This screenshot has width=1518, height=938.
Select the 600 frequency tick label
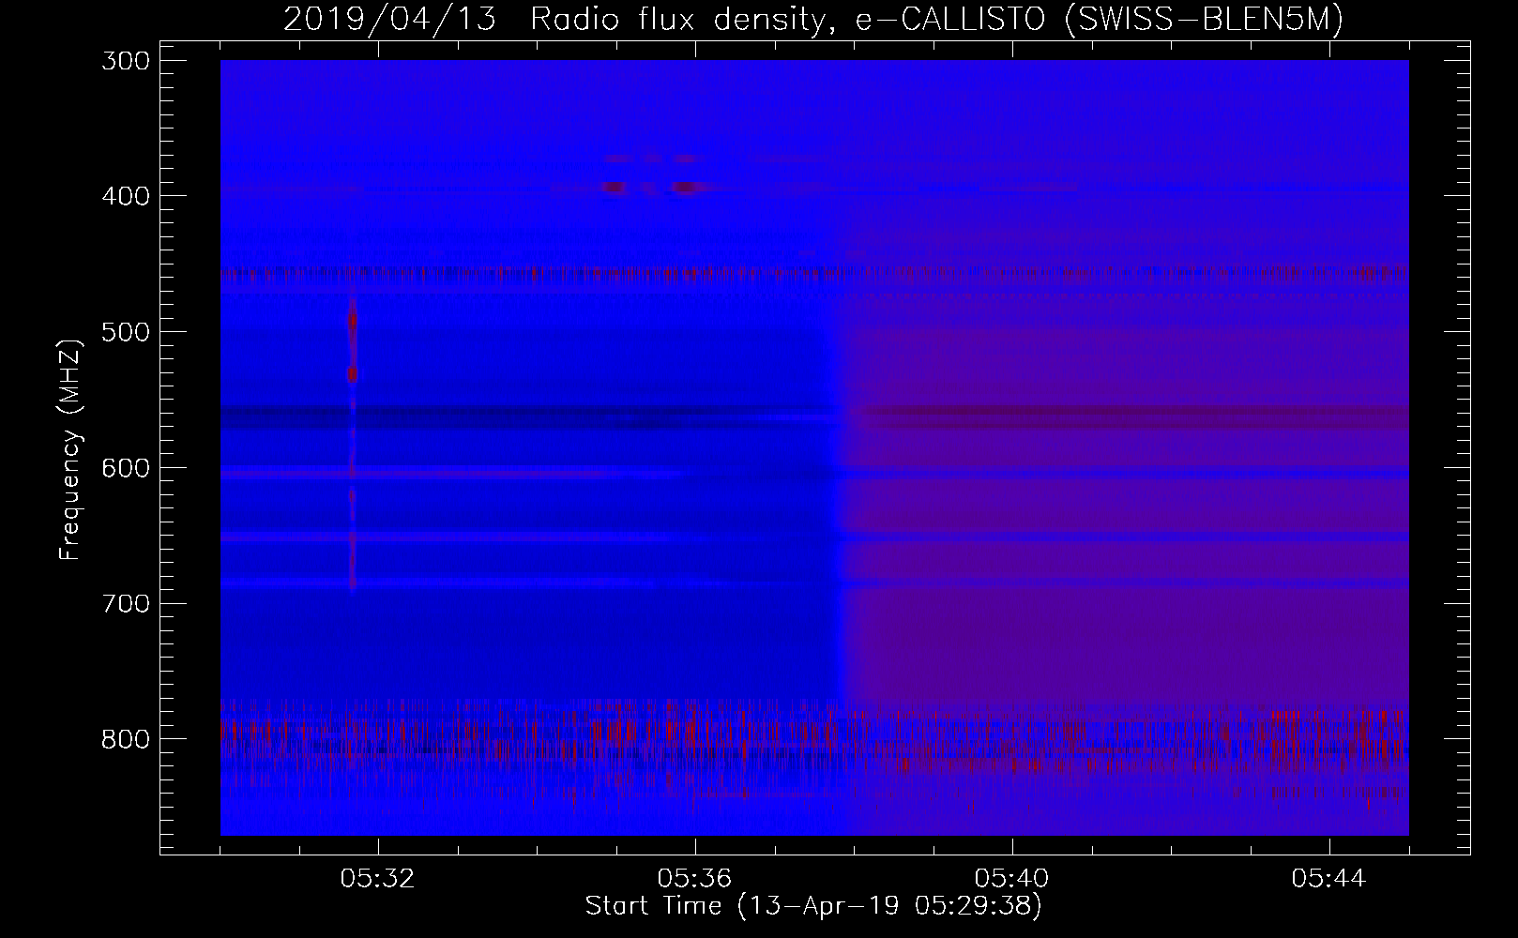(x=125, y=467)
